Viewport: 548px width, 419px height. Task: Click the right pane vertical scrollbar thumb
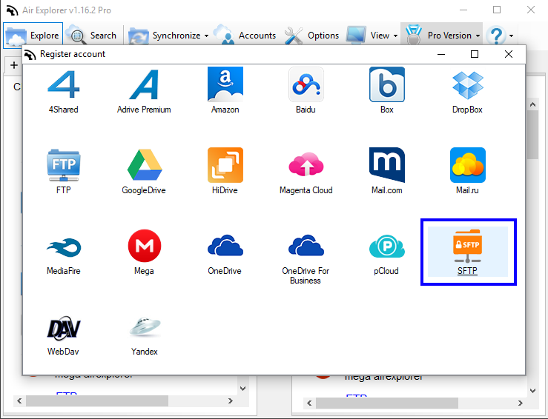pos(533,135)
